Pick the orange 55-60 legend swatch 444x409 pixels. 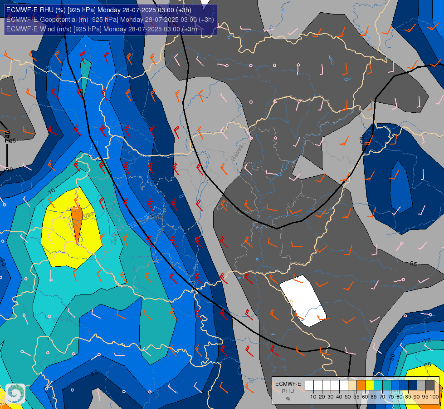(x=361, y=385)
